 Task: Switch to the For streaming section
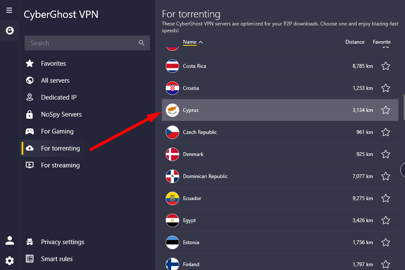(60, 165)
